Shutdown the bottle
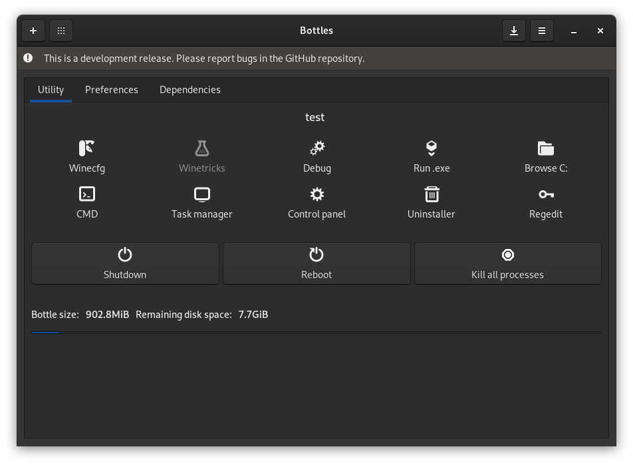This screenshot has height=465, width=633. point(125,263)
